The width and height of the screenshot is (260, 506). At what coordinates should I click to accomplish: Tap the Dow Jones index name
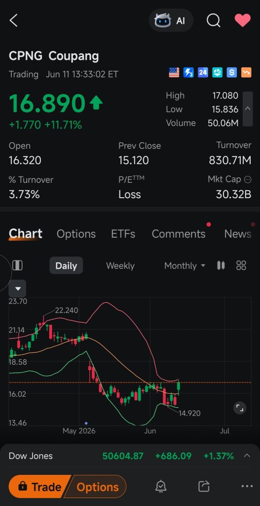pos(31,456)
